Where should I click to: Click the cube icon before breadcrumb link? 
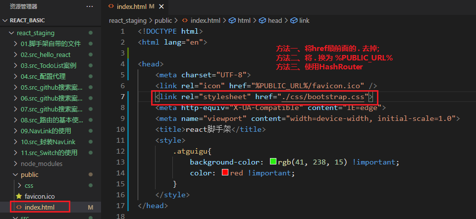click(294, 20)
